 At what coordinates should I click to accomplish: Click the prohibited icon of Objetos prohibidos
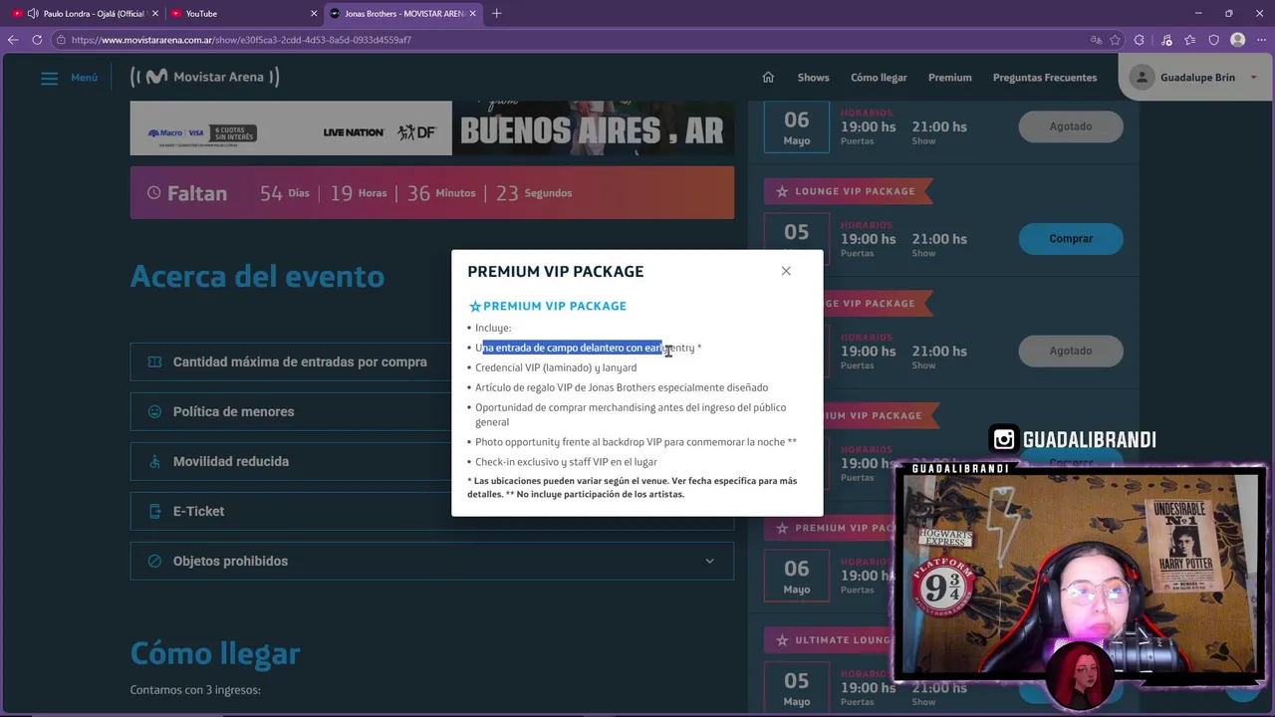tap(154, 561)
